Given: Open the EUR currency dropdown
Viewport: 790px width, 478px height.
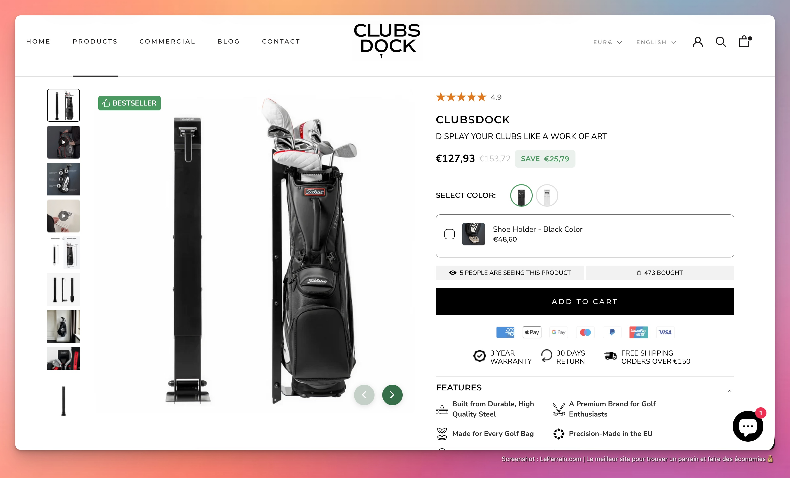Looking at the screenshot, I should point(607,42).
